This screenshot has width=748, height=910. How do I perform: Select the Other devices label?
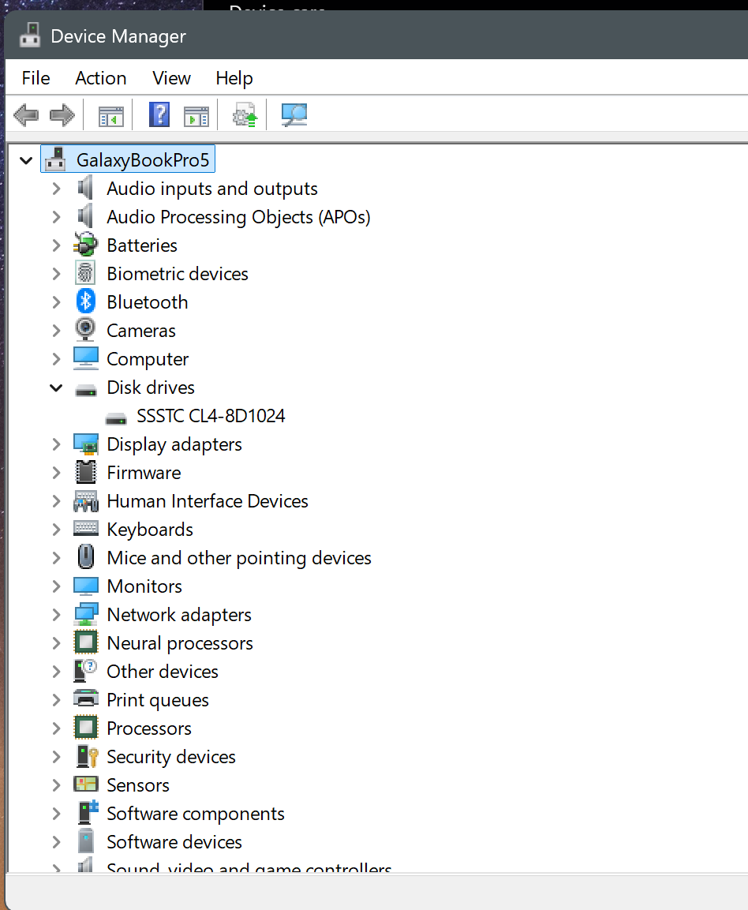[x=163, y=672]
